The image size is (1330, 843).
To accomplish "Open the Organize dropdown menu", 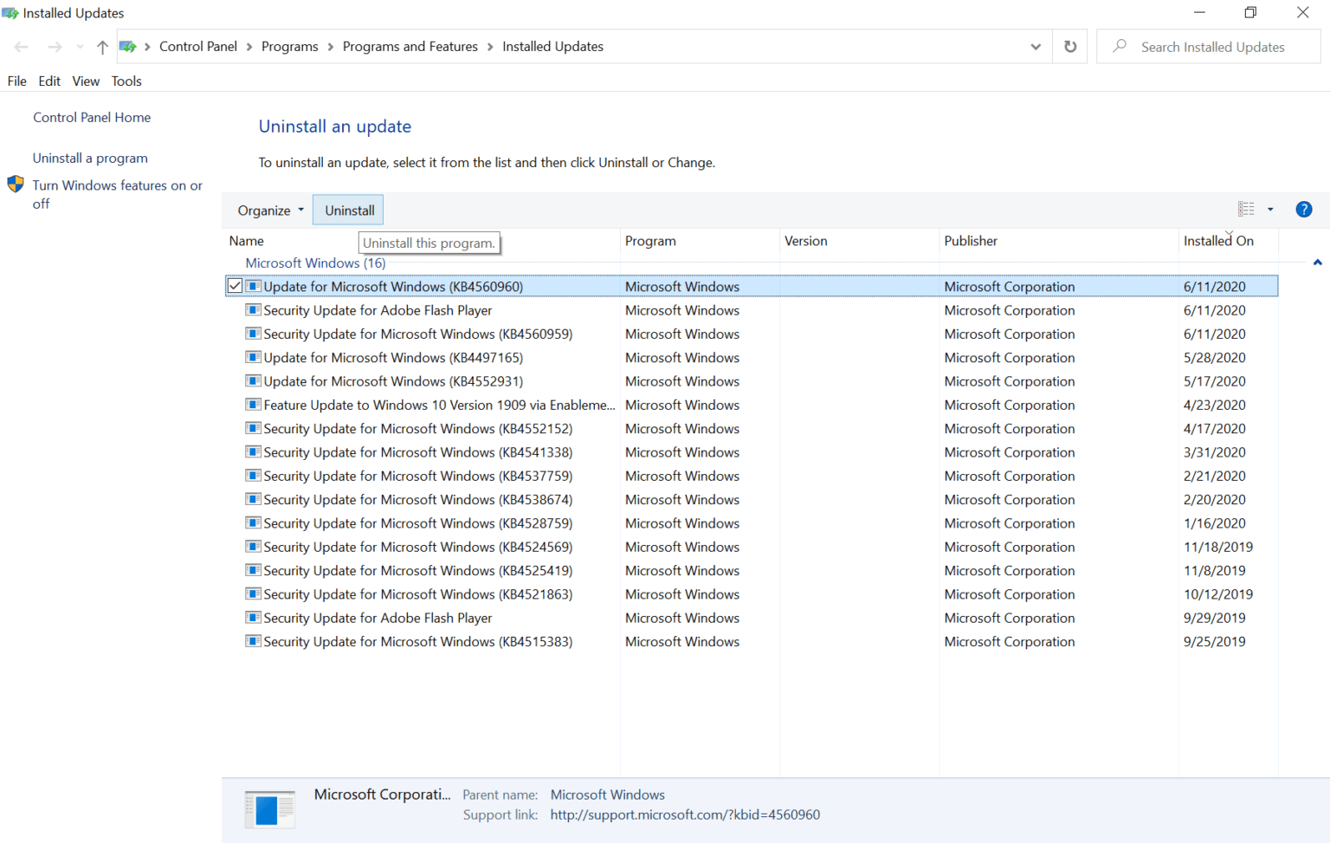I will tap(269, 209).
